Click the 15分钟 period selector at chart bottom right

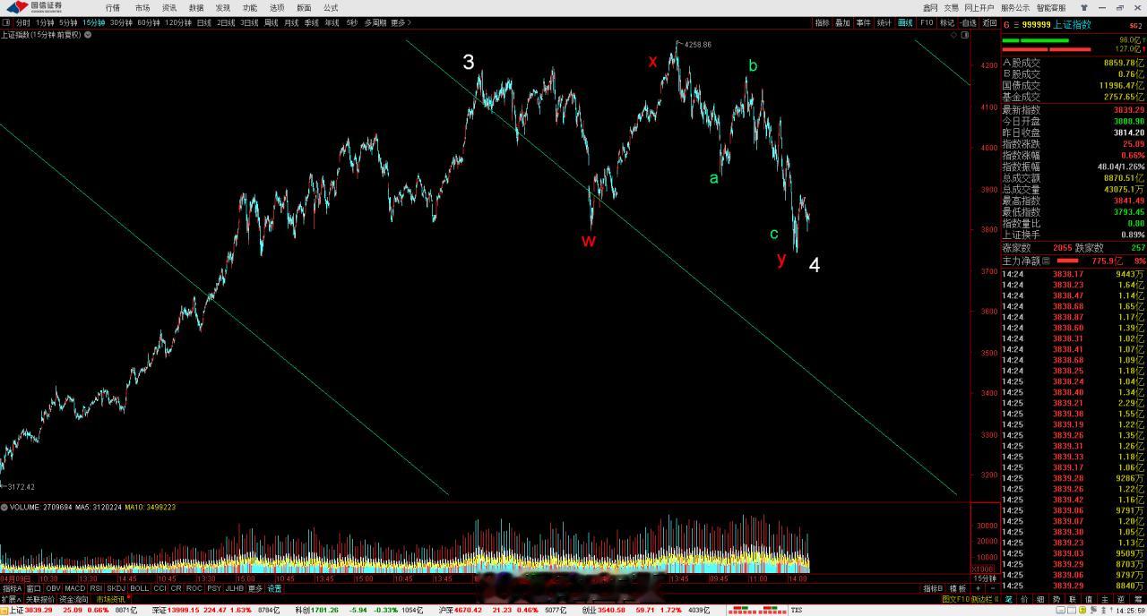click(985, 578)
